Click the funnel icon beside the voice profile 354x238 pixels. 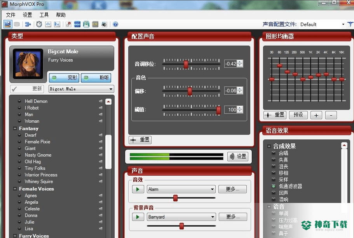coord(351,24)
